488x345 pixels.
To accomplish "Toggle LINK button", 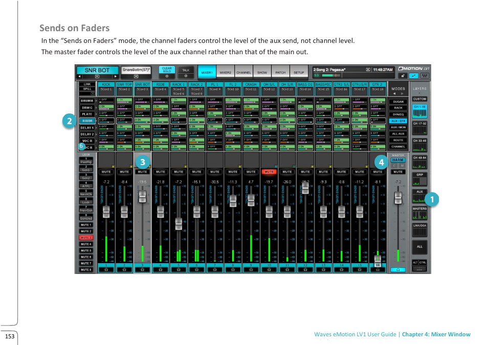I will point(87,84).
